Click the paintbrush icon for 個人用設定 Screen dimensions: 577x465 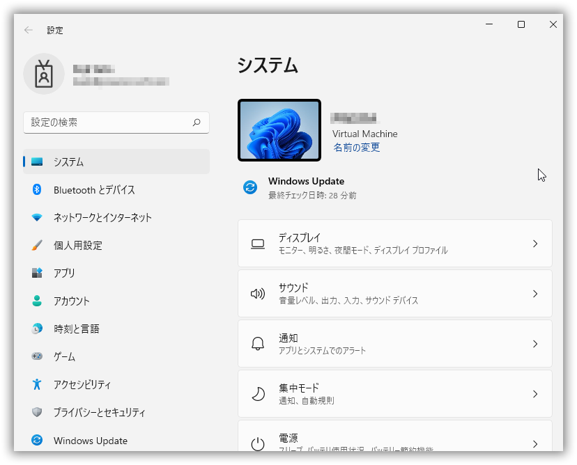point(37,245)
